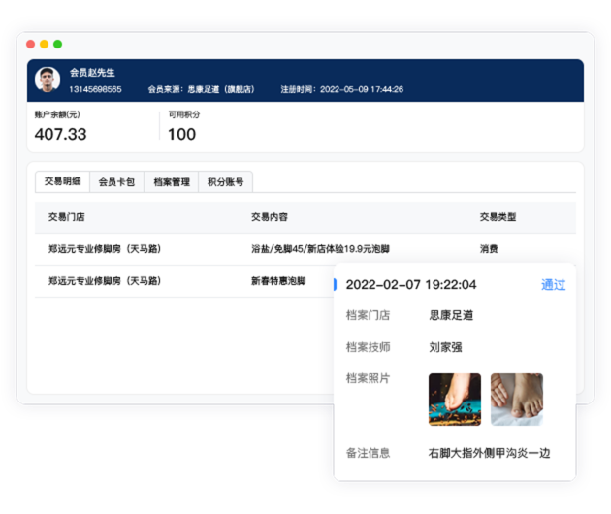
Task: Click the 交易内容 column header
Action: (270, 217)
